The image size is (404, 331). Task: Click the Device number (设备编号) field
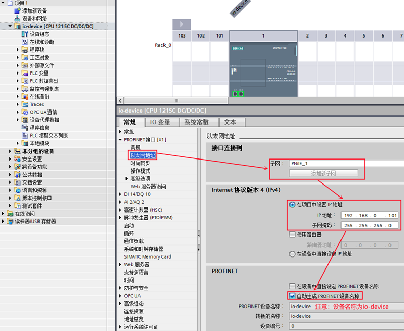347,326
